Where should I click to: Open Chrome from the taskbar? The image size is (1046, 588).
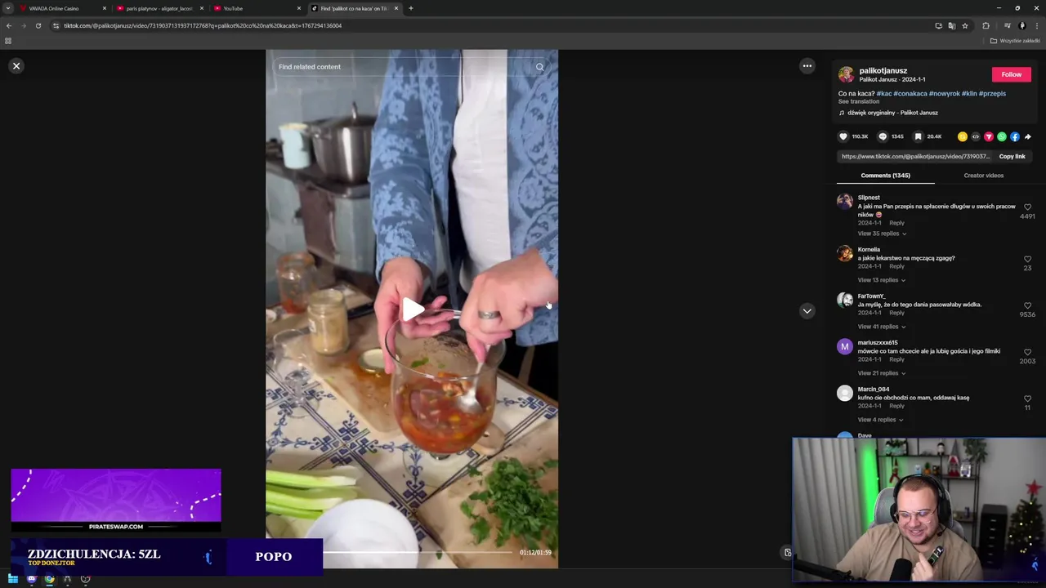49,579
